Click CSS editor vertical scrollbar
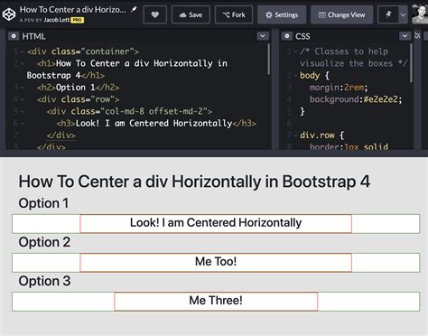Image resolution: width=428 pixels, height=336 pixels. point(411,63)
